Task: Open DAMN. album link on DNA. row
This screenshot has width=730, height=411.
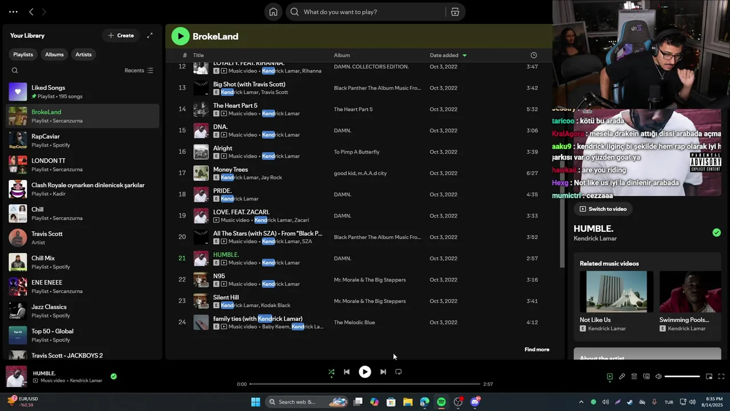Action: coord(342,131)
